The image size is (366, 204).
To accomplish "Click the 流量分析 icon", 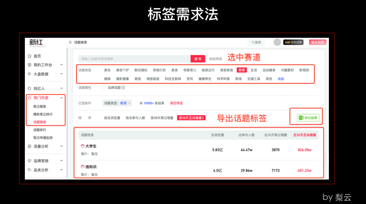I will coord(30,146).
